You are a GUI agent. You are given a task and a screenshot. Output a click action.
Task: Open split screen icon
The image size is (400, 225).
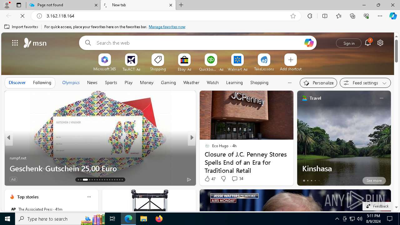[325, 16]
